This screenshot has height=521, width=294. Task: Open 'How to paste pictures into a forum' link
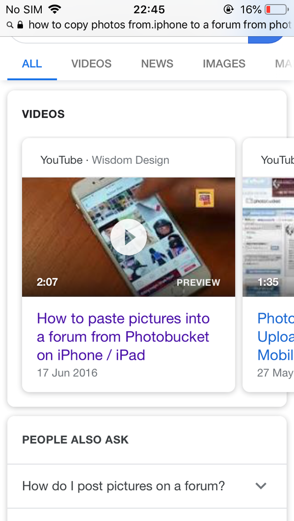[123, 337]
